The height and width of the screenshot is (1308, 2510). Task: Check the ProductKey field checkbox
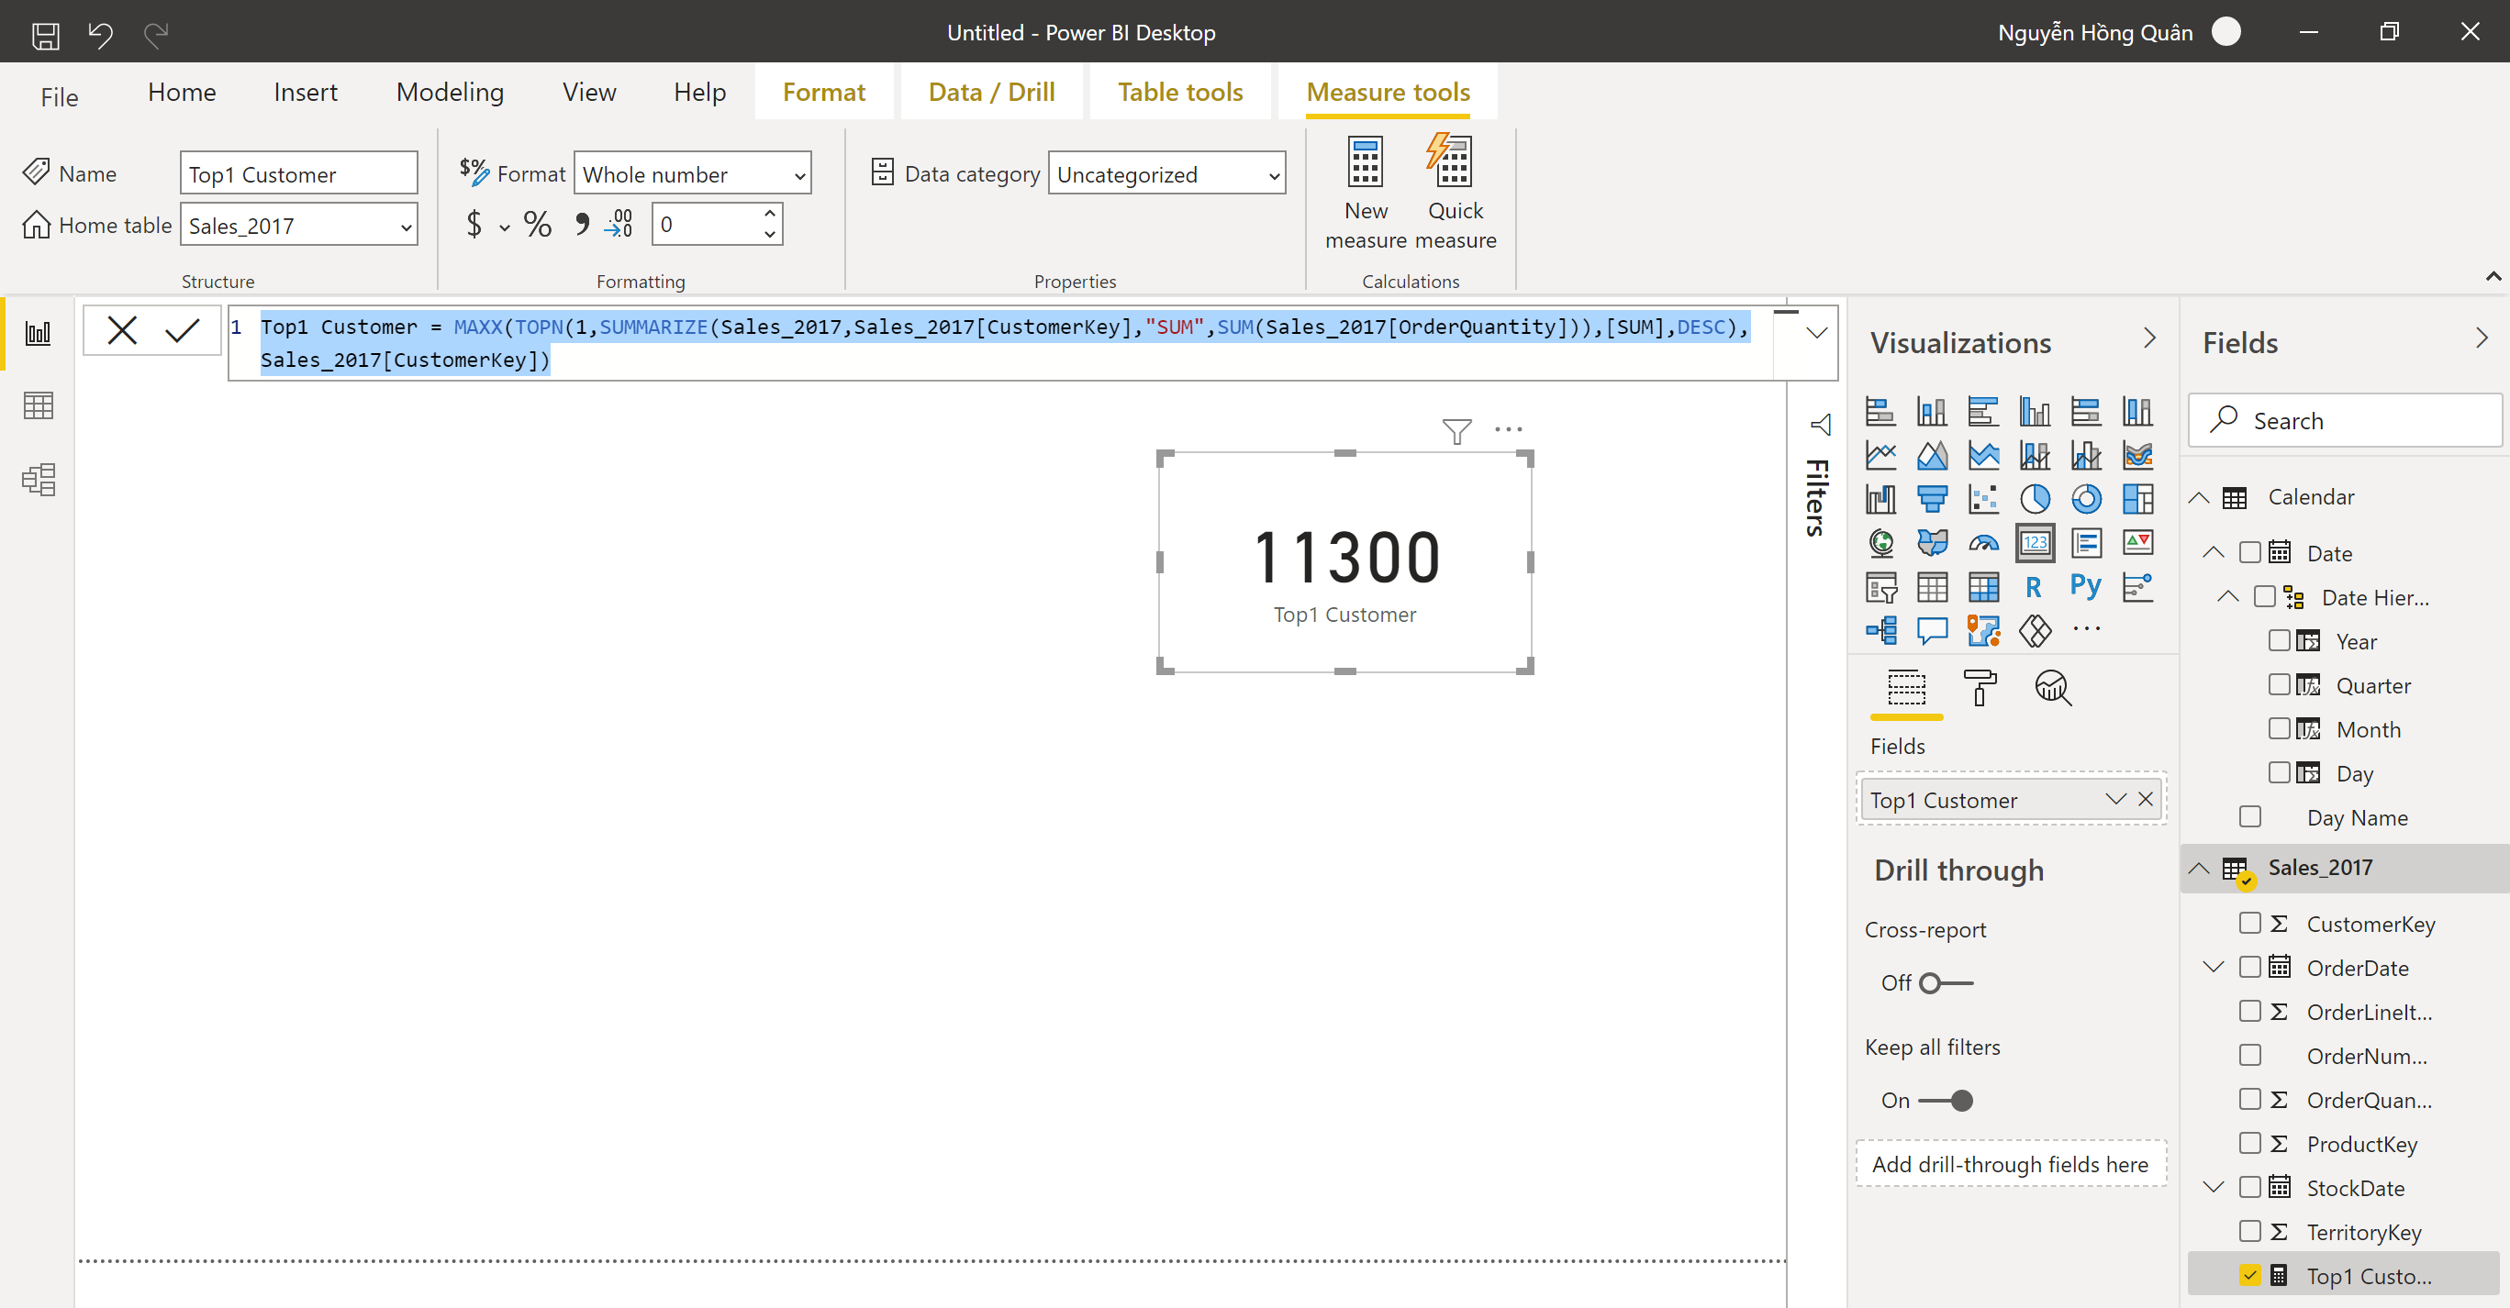[x=2250, y=1142]
